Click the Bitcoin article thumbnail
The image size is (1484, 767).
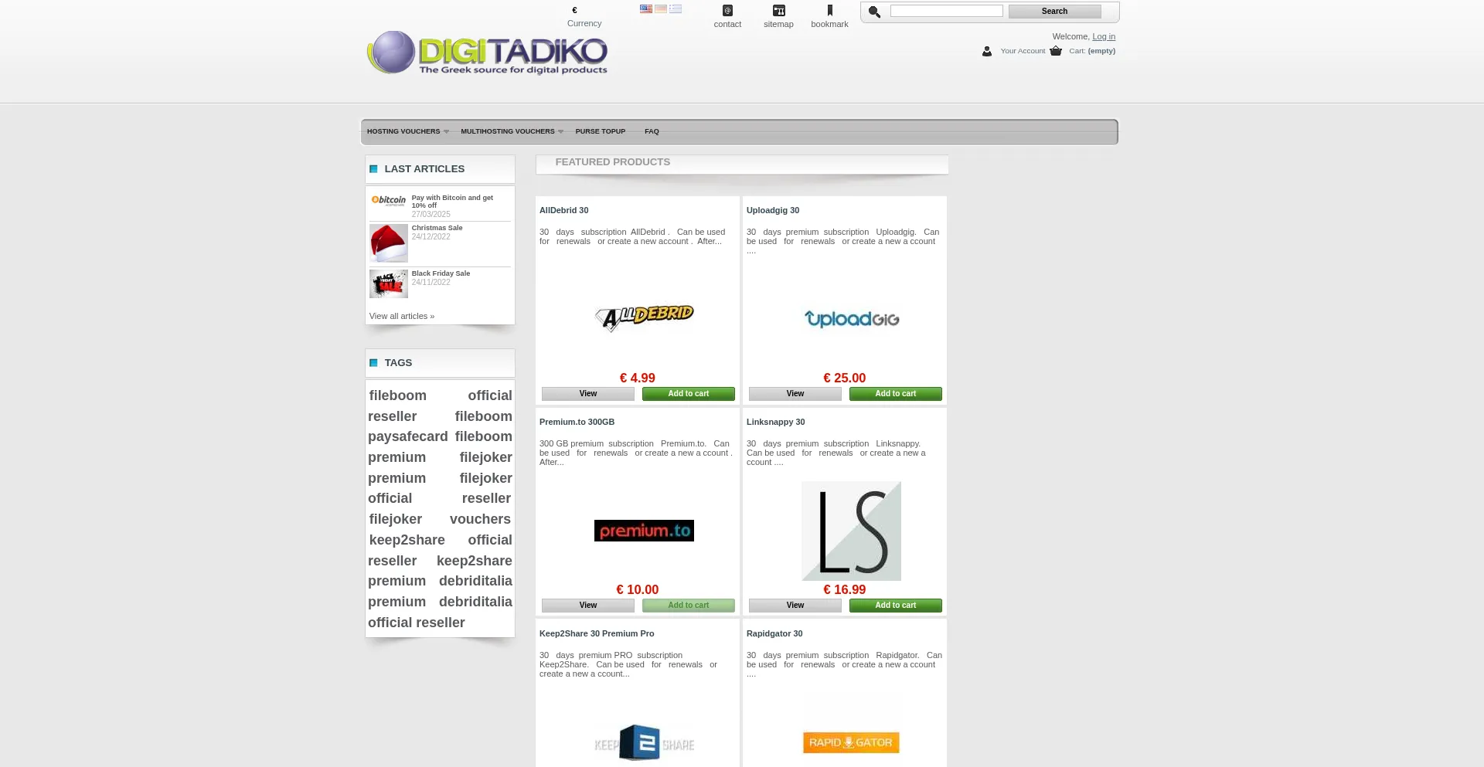(388, 201)
